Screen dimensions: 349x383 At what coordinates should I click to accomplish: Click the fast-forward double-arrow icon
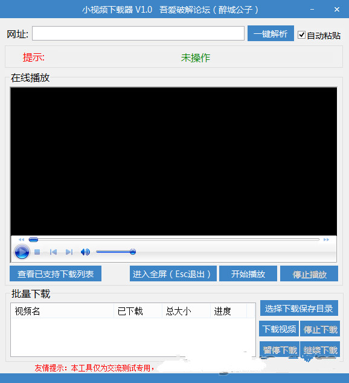pos(326,240)
